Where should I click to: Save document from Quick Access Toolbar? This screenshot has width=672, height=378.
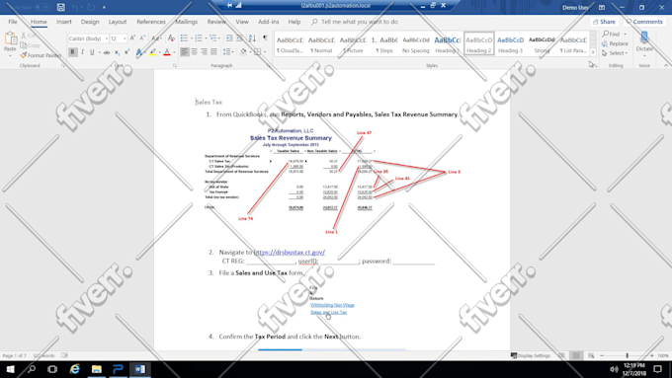coord(61,7)
